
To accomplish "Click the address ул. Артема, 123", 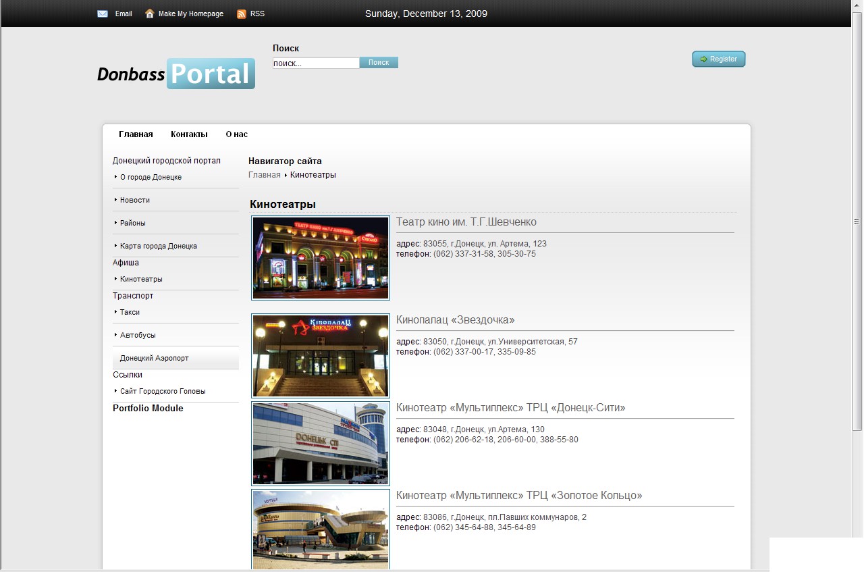I will (516, 244).
